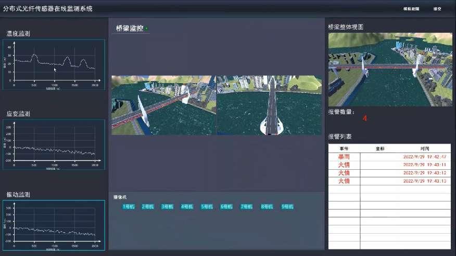Viewport: 456px width, 256px height.
Task: Pick camera 7号机
Action: (247, 206)
